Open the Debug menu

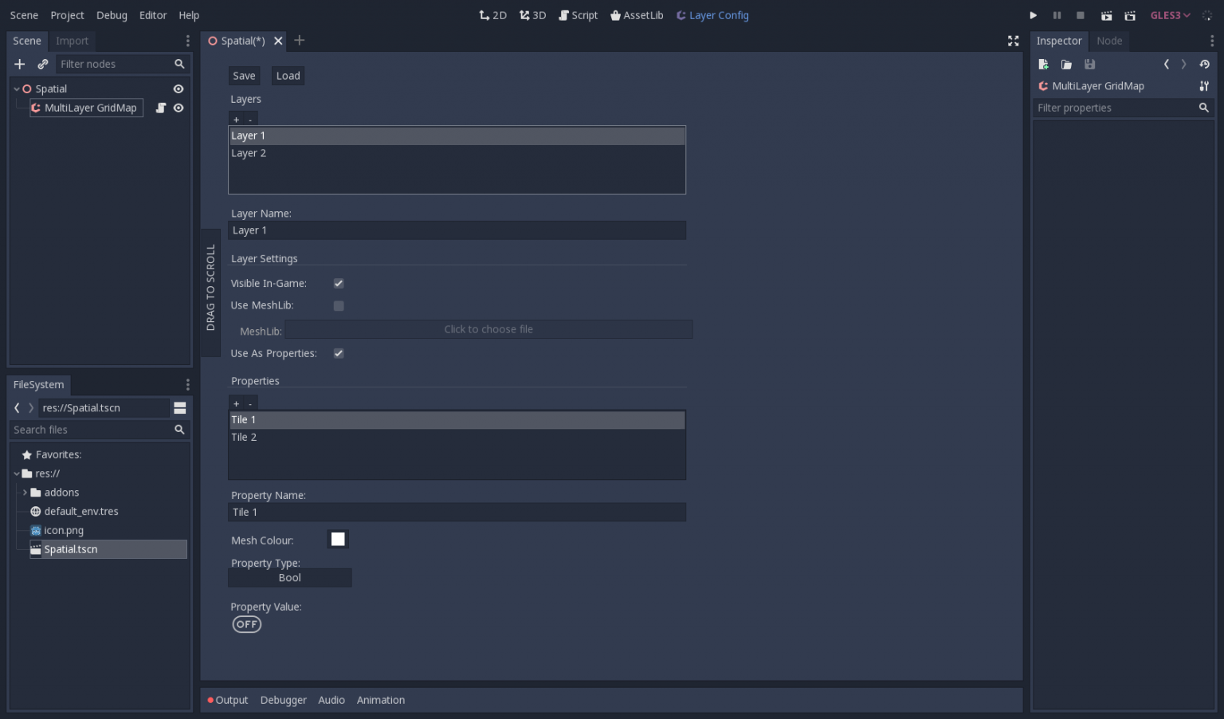[112, 14]
